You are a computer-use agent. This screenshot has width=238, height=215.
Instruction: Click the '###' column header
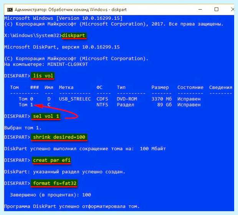pyautogui.click(x=35, y=87)
